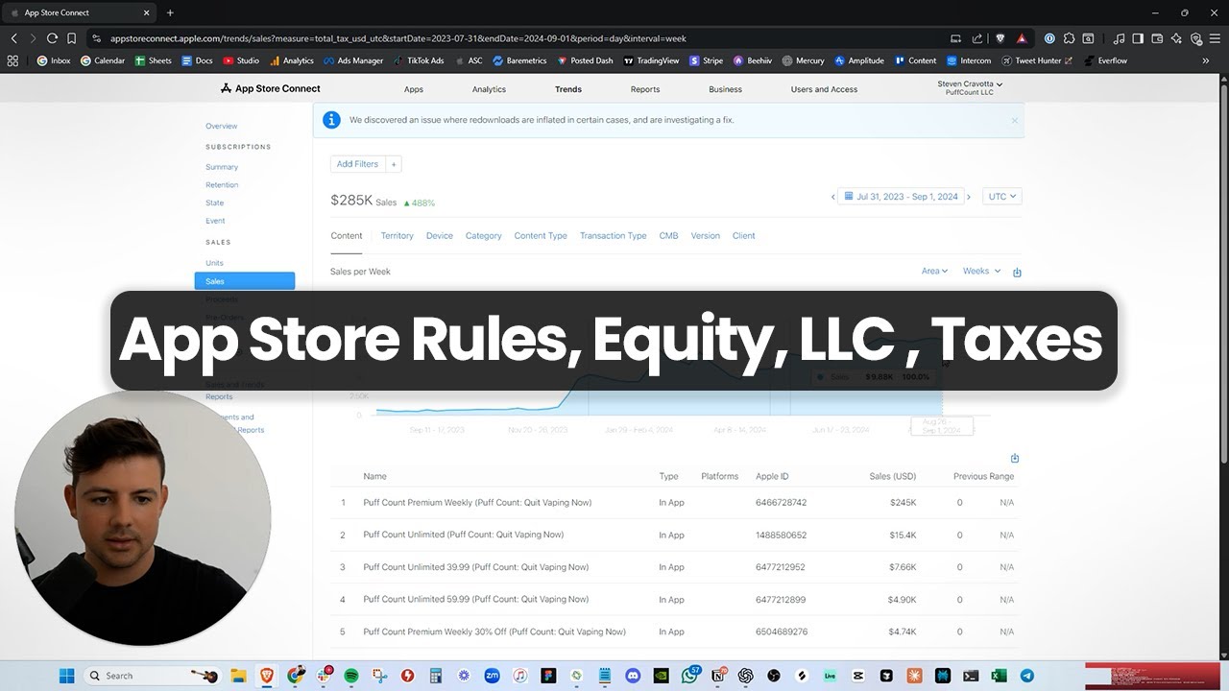Image resolution: width=1229 pixels, height=691 pixels.
Task: Click the browser address bar URL
Action: [398, 38]
